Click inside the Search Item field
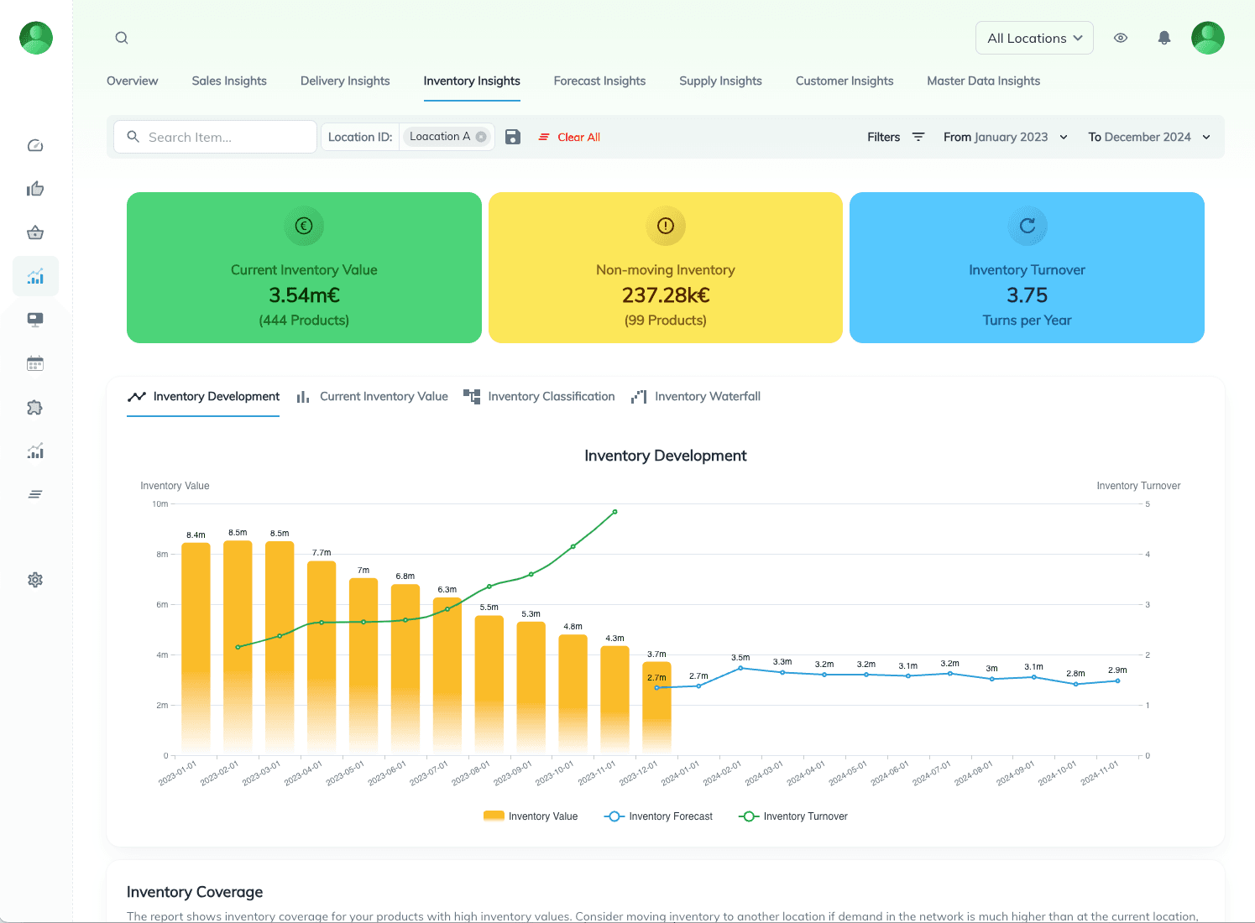The height and width of the screenshot is (923, 1255). [x=215, y=136]
